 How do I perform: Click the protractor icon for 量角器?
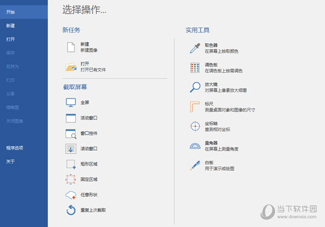pos(195,146)
